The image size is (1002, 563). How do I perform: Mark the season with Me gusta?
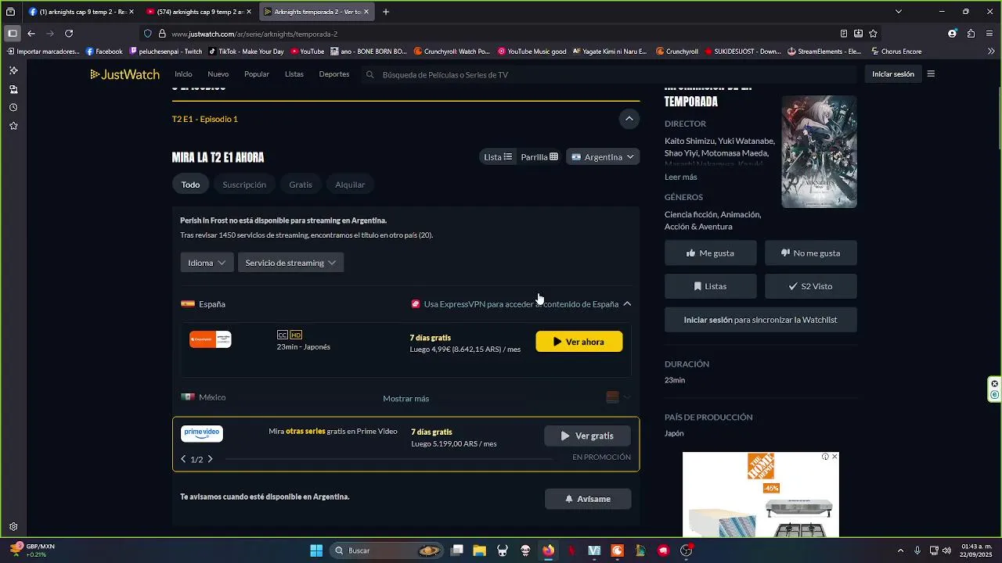pyautogui.click(x=711, y=253)
